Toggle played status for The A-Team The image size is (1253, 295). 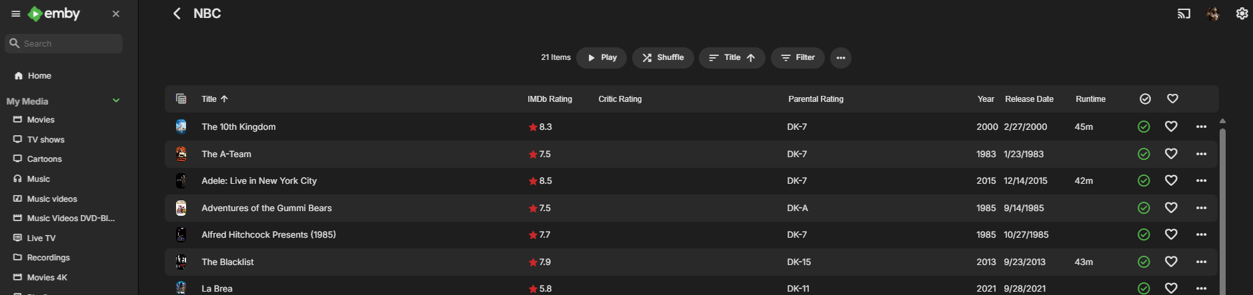click(x=1144, y=154)
